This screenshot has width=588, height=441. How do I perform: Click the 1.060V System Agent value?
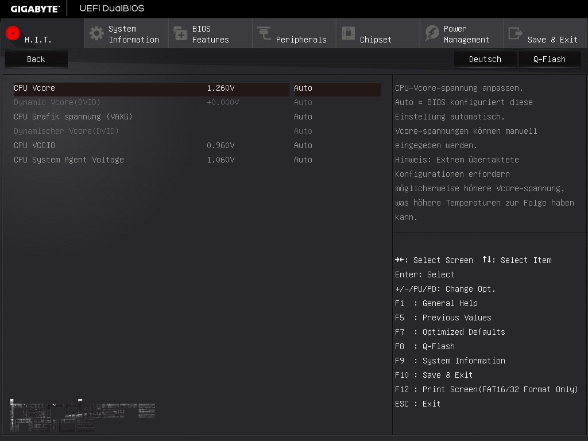(x=220, y=160)
